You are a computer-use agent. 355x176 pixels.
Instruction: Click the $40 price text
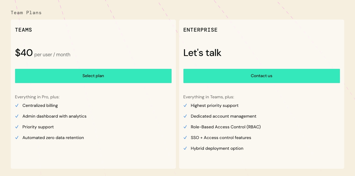coord(24,53)
